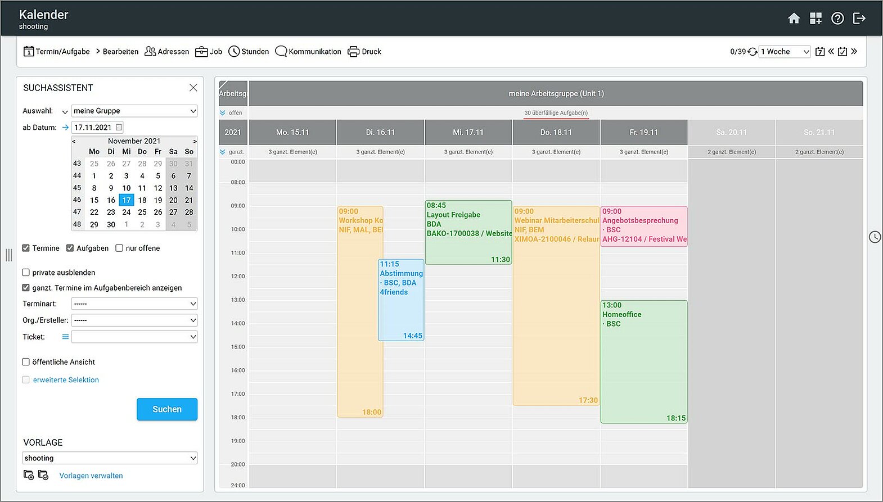This screenshot has height=502, width=883.
Task: Uncheck the Termine checkbox
Action: tap(26, 248)
